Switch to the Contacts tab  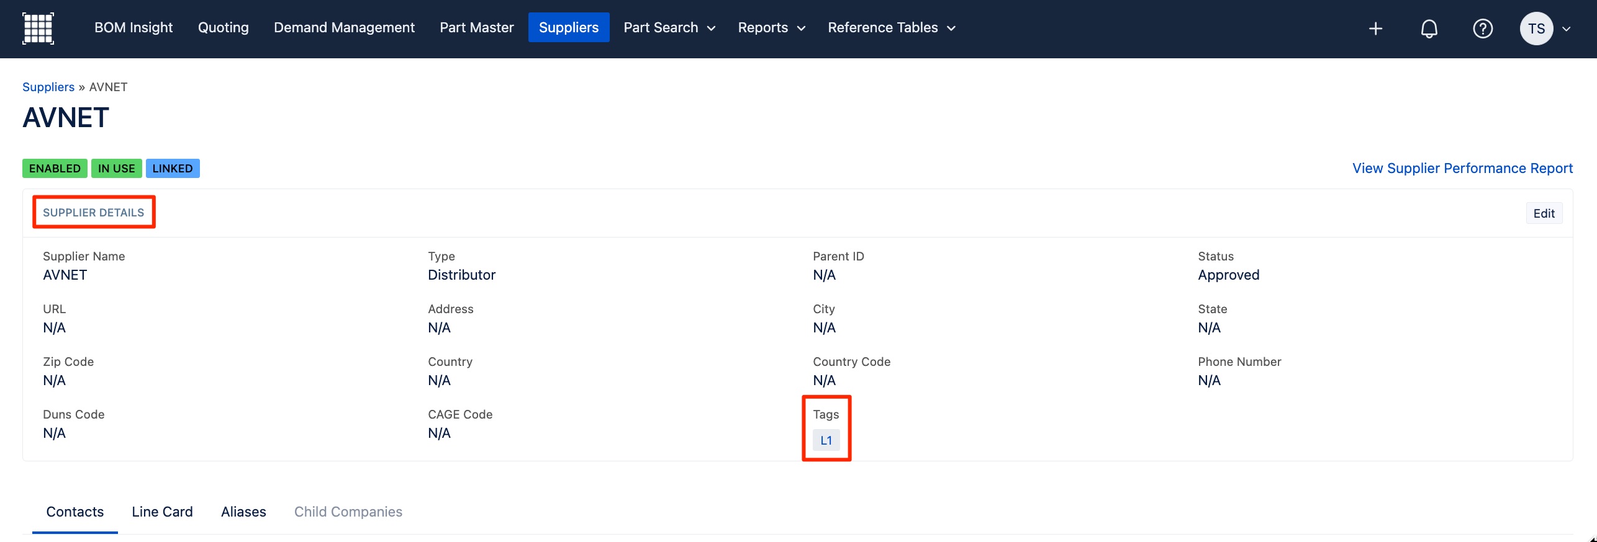(x=75, y=512)
